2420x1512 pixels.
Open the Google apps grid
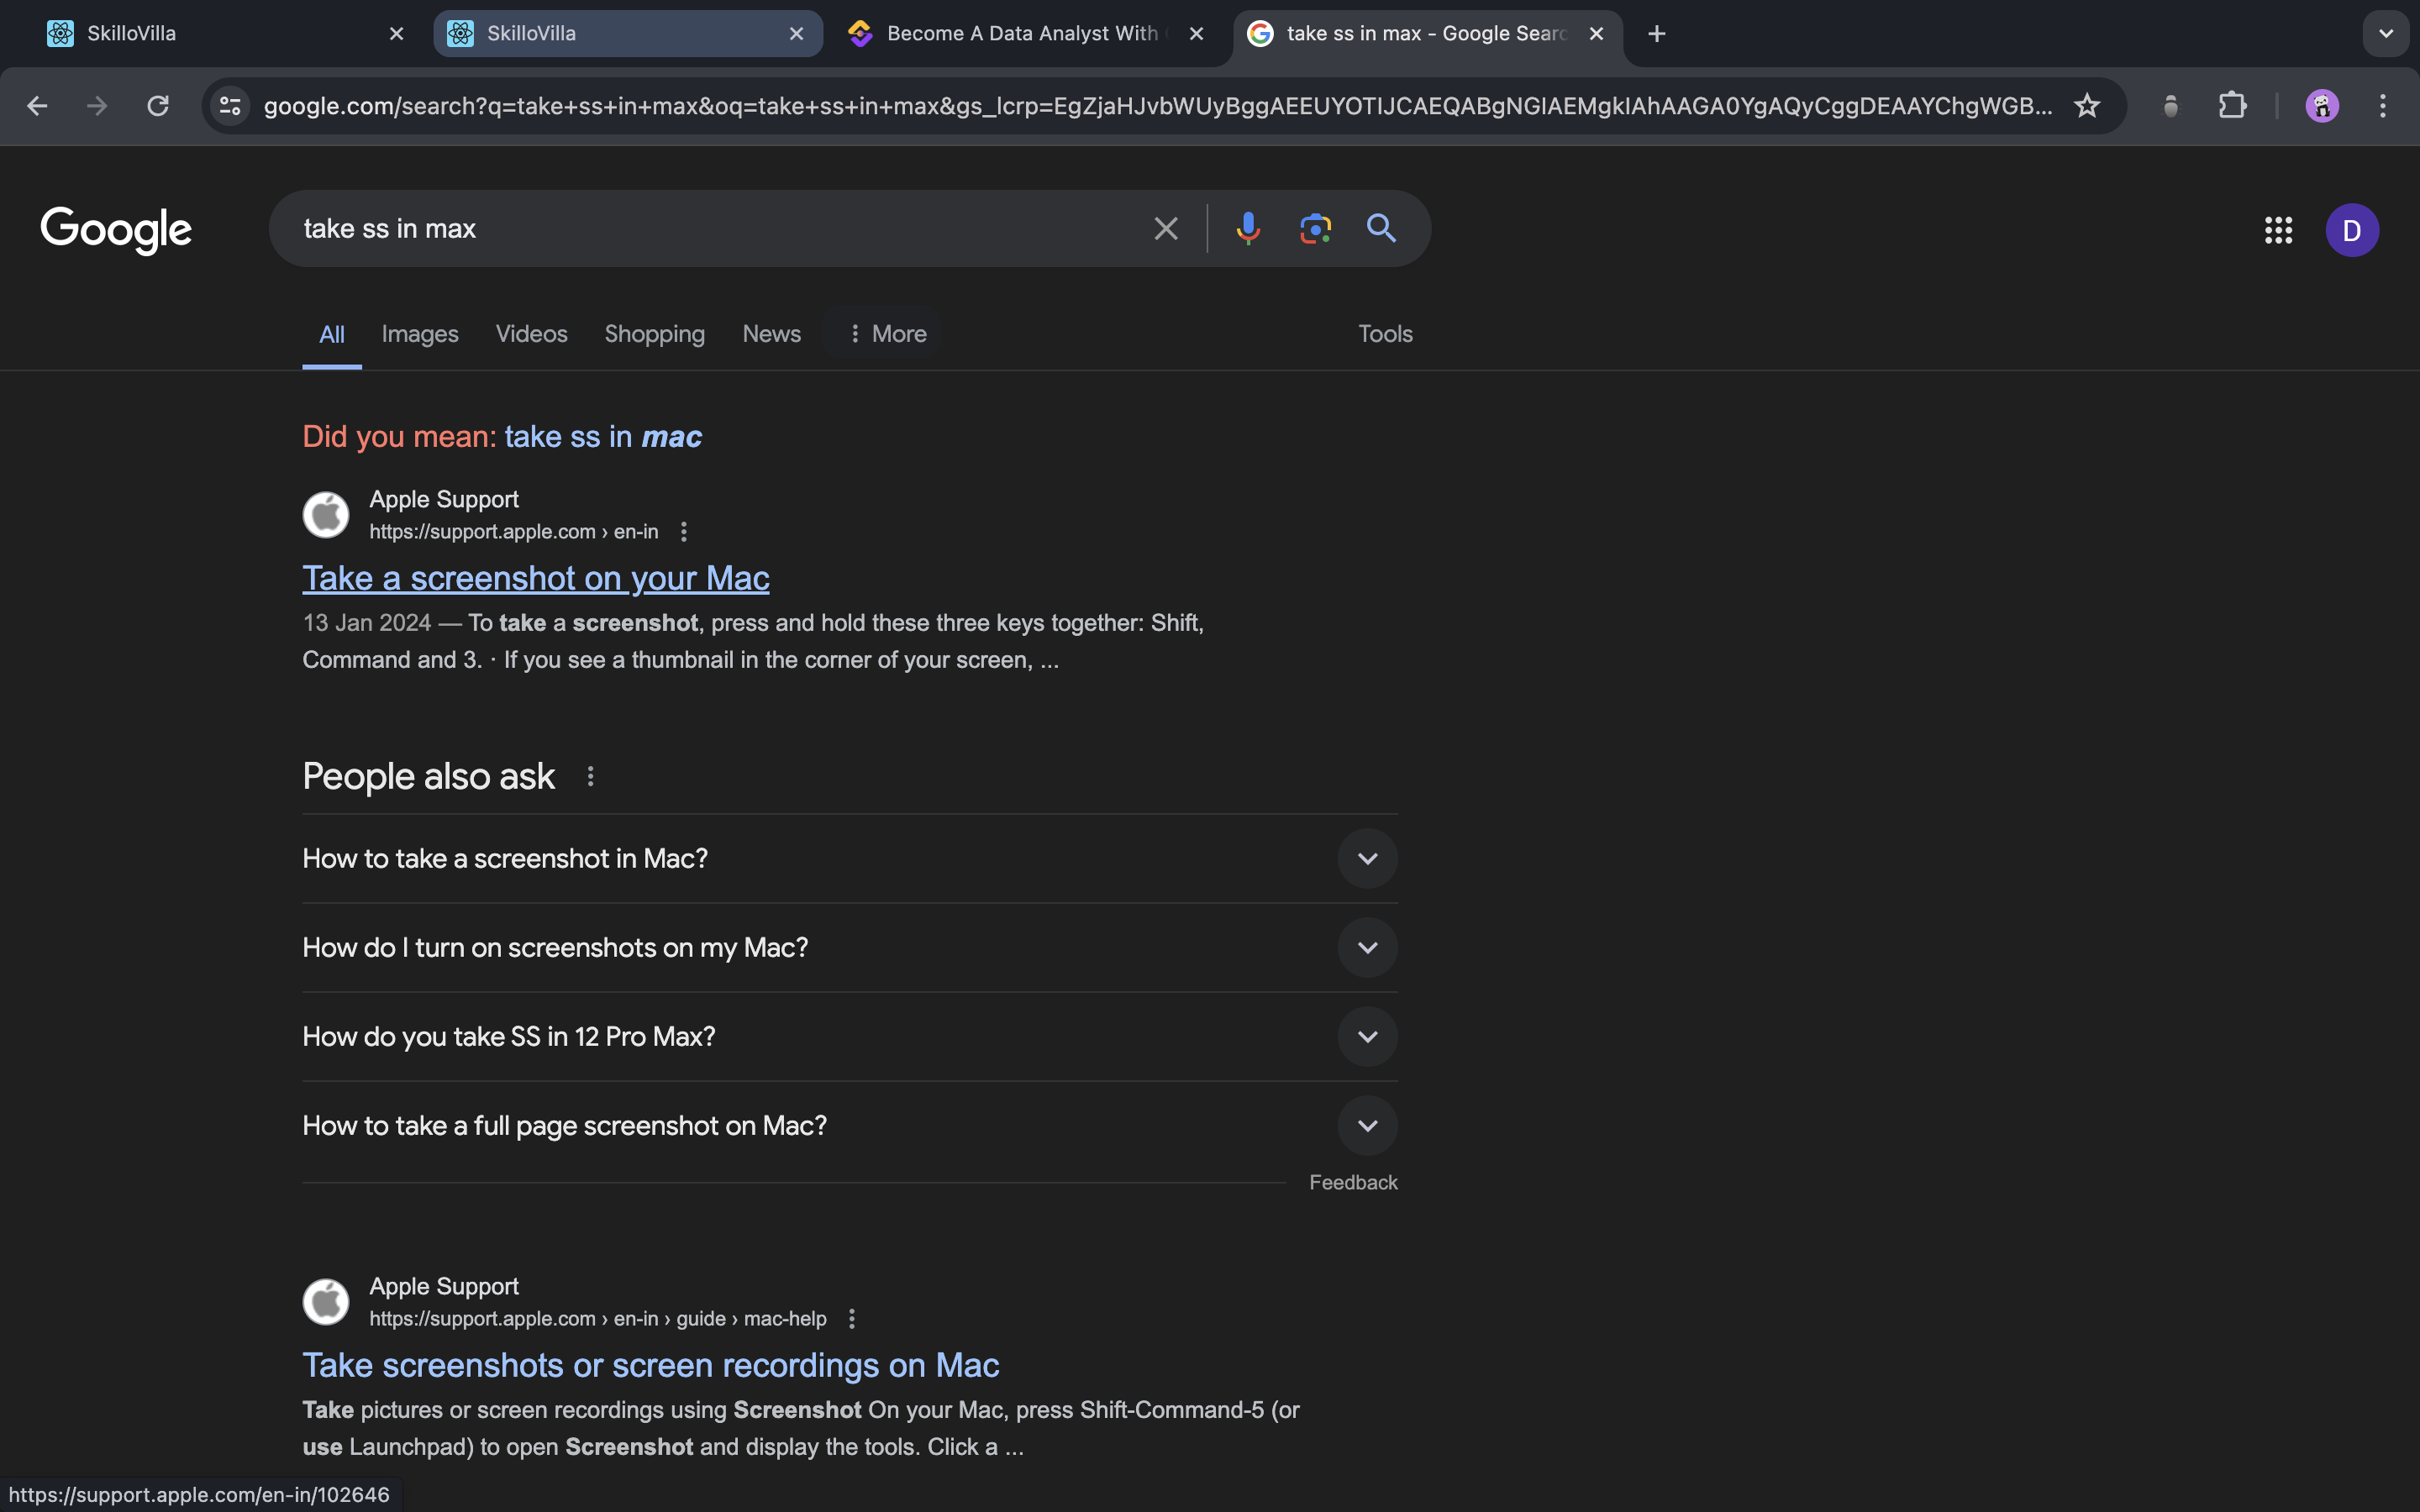2278,230
